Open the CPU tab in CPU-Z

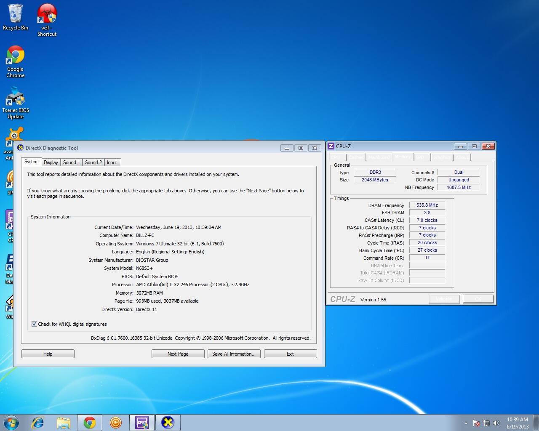(x=336, y=157)
